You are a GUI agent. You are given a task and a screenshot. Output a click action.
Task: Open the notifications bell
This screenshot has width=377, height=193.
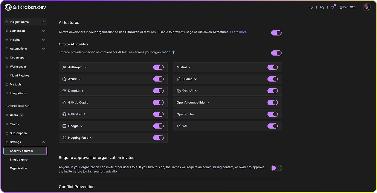332,7
